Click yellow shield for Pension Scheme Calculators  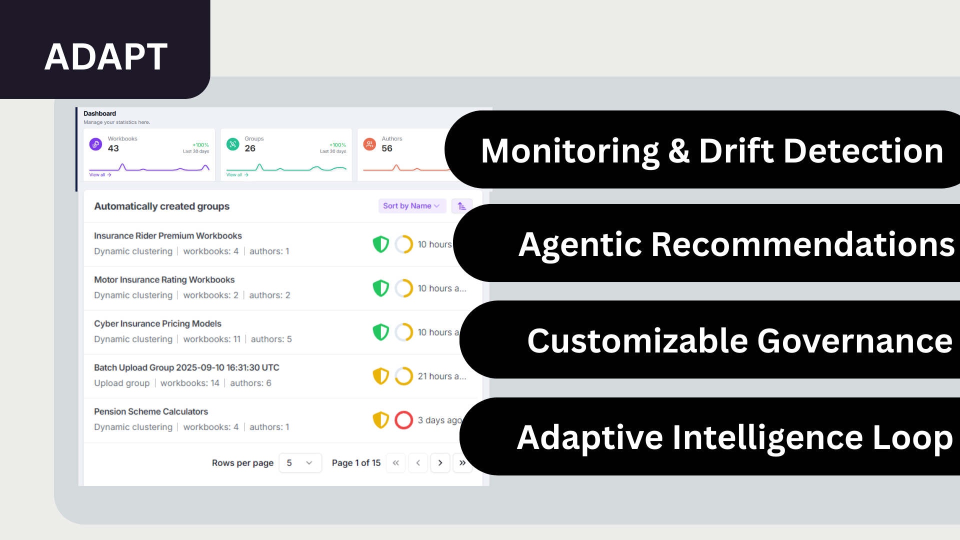[381, 420]
